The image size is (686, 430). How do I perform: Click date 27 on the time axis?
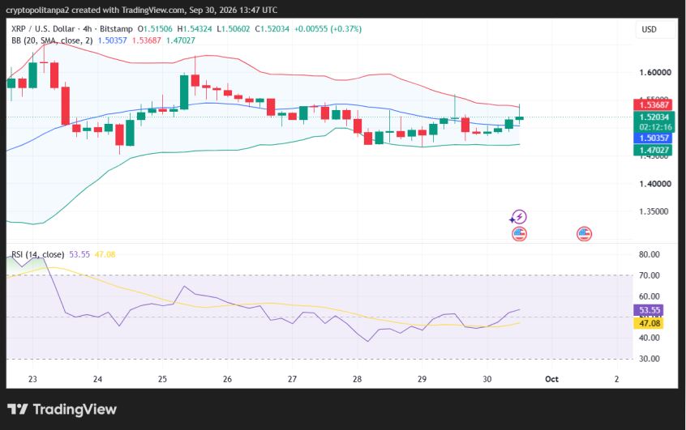(292, 379)
